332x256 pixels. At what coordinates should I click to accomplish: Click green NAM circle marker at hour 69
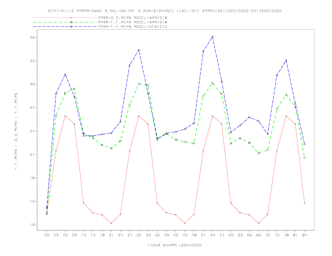pos(259,153)
